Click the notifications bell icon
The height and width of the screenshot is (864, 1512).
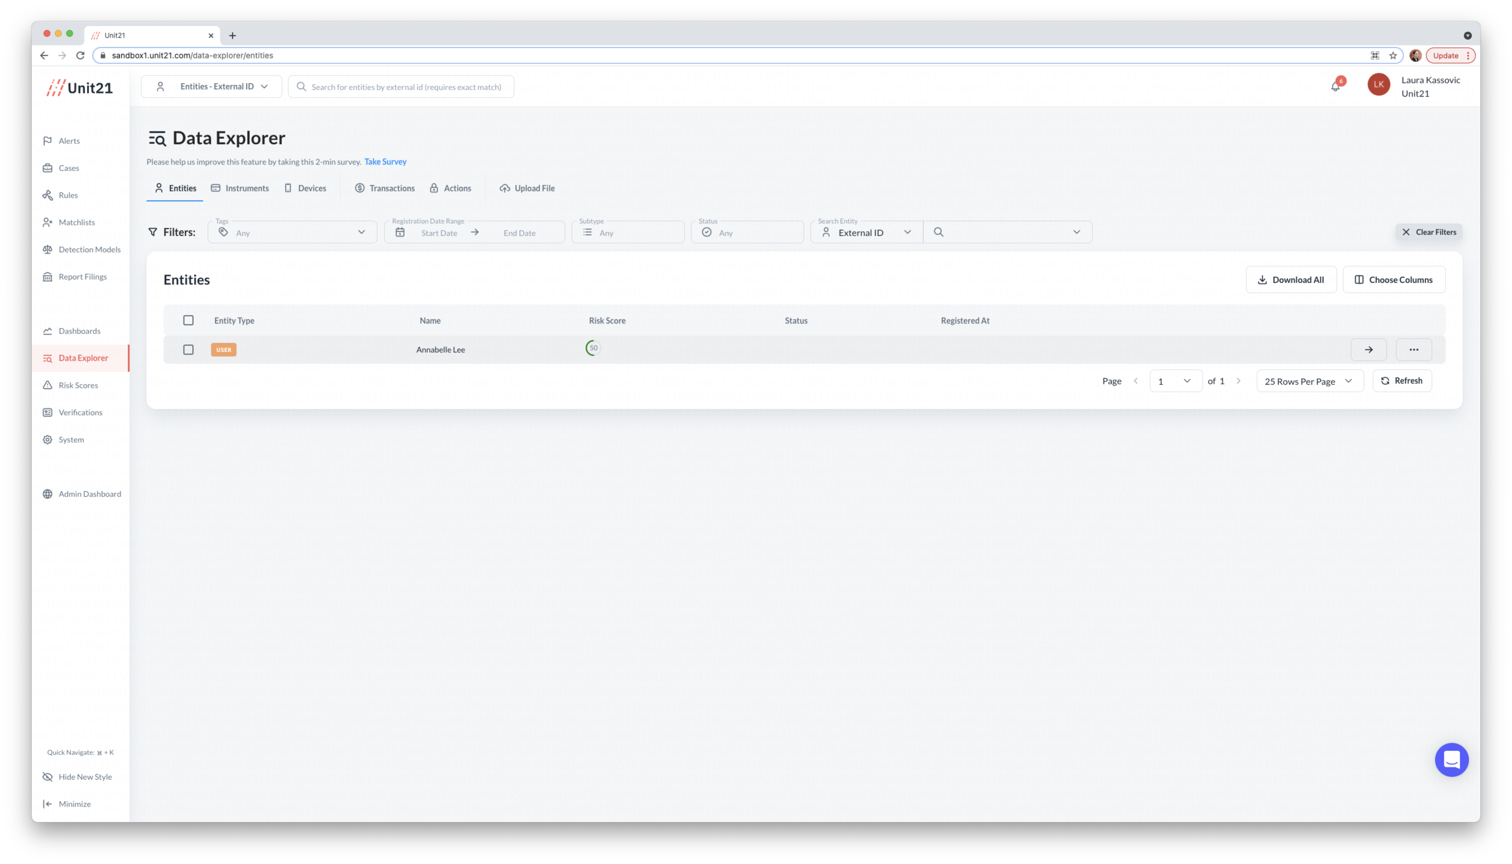click(x=1335, y=87)
